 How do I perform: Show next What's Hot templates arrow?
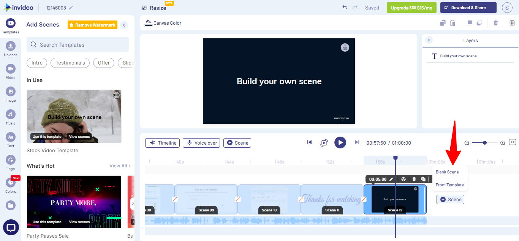(132, 203)
